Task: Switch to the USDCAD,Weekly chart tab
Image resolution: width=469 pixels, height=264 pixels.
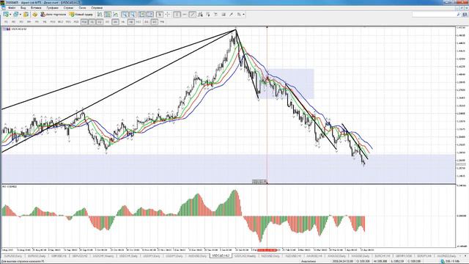Action: point(245,256)
